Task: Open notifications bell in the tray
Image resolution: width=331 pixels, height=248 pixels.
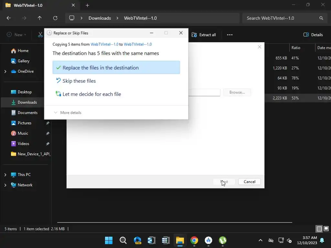Action: 322,240
